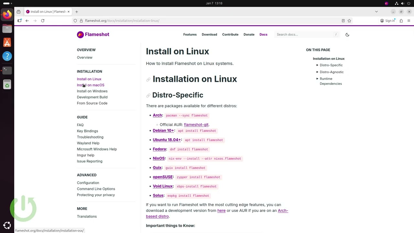Open Donate in top navigation
Screen dimensions: 414x233
click(x=249, y=34)
